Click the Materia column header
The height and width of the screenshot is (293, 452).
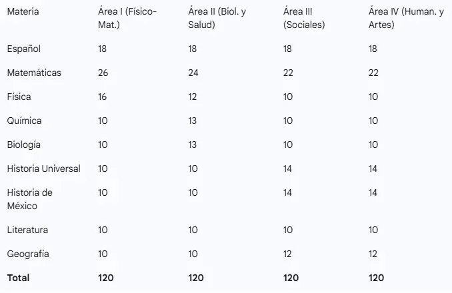point(22,12)
